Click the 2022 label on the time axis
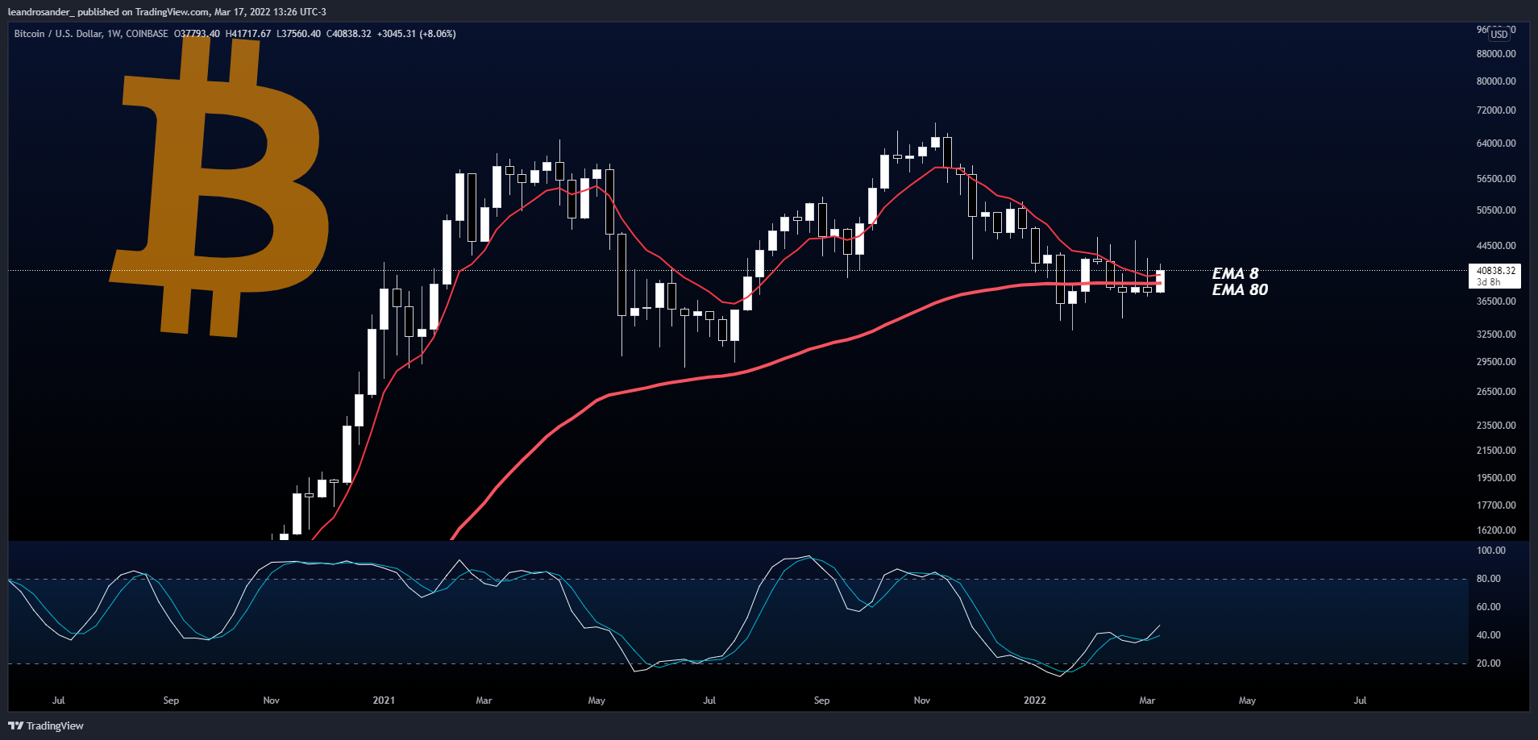 pyautogui.click(x=1034, y=701)
